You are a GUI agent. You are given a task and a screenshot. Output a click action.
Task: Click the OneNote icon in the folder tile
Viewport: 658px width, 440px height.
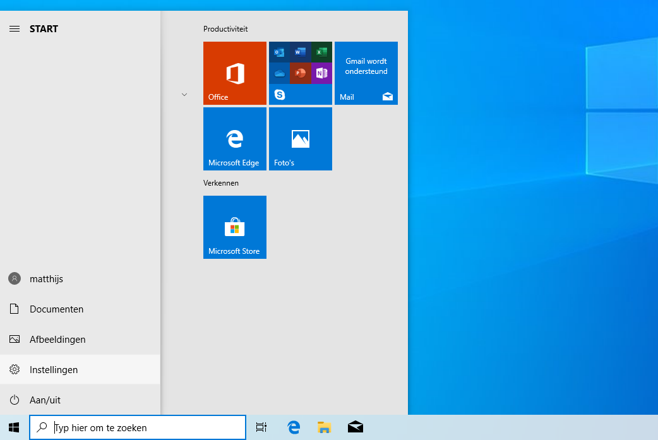tap(321, 73)
